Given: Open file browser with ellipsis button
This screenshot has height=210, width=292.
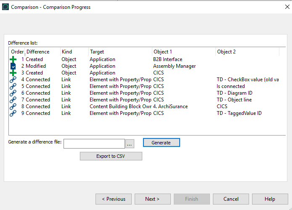Looking at the screenshot, I should (130, 144).
